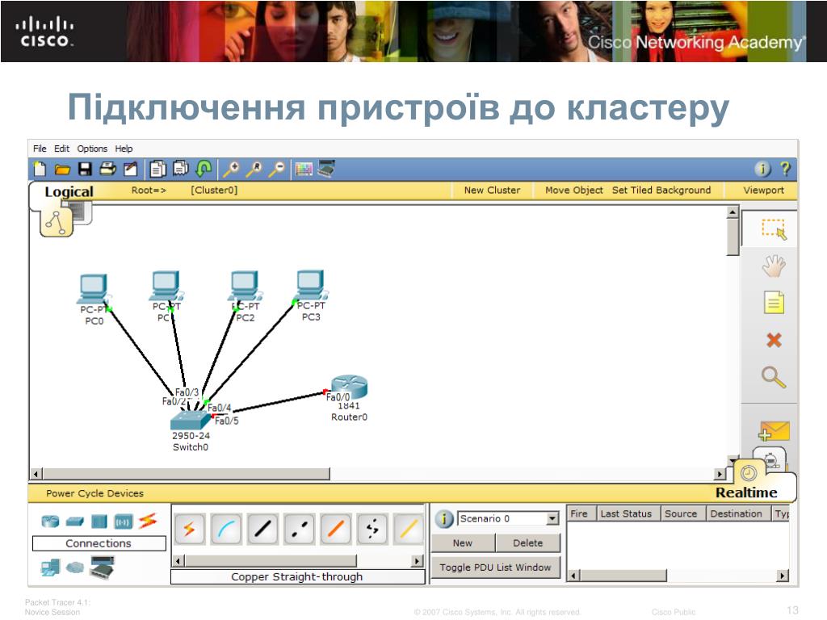Open the drawing palette icon
The height and width of the screenshot is (620, 827).
(x=304, y=170)
